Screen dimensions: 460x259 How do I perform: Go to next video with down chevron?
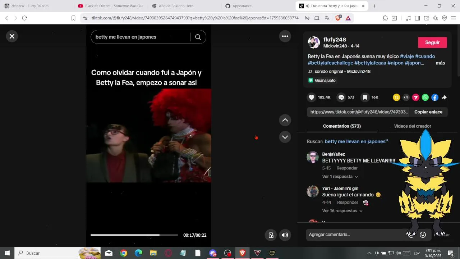point(285,137)
